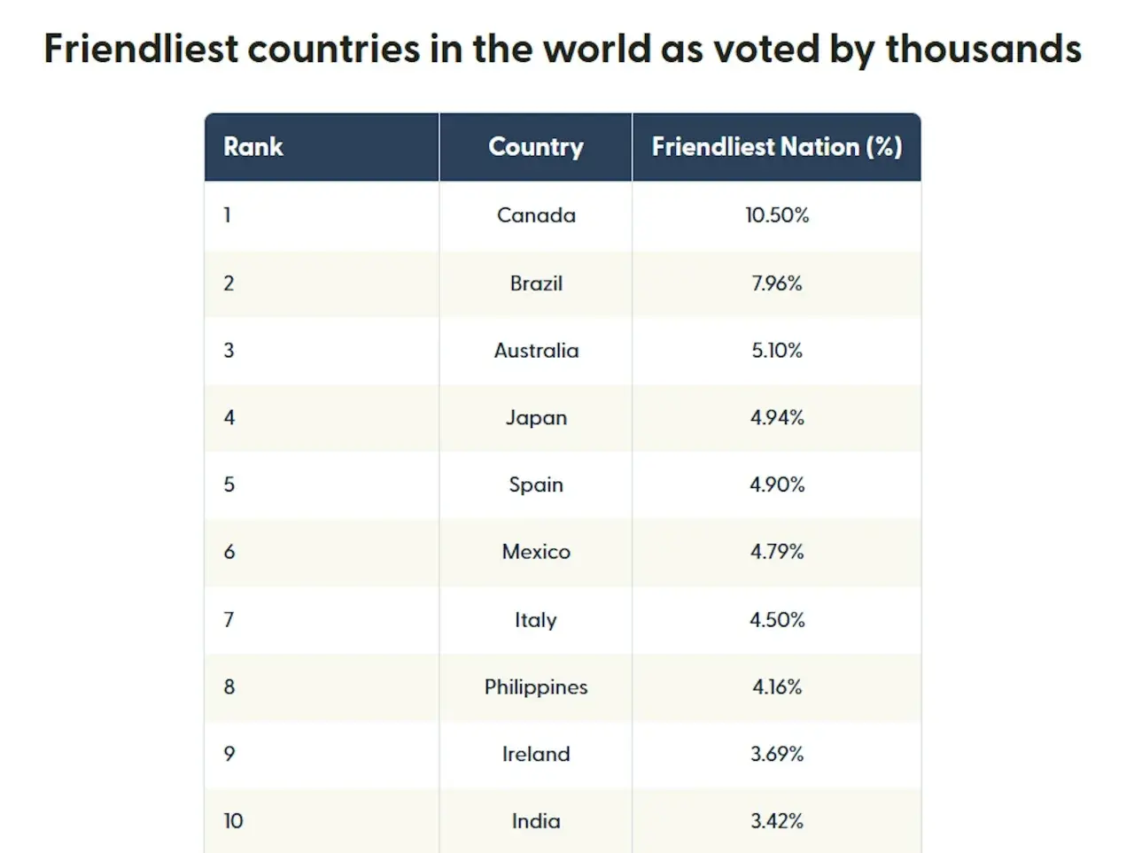This screenshot has width=1134, height=853.
Task: Click Philippines in the table
Action: tap(536, 687)
